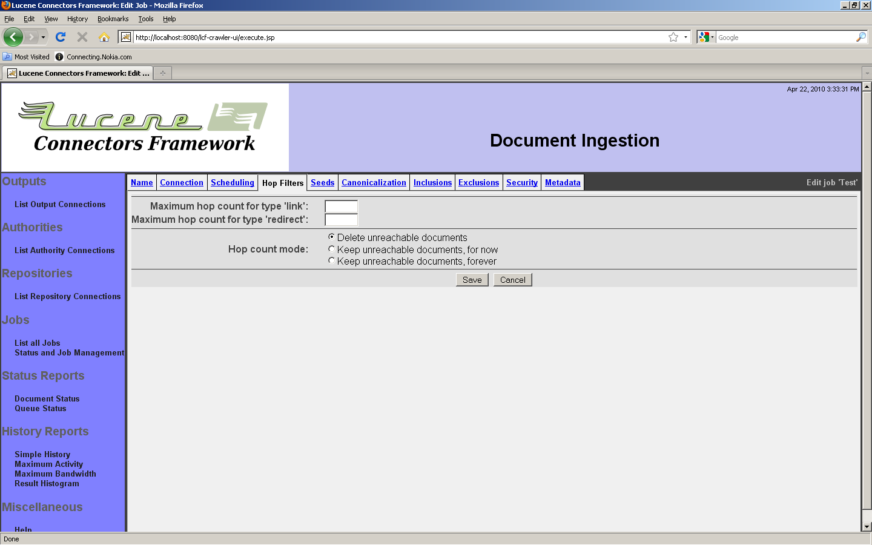Viewport: 872px width, 545px height.
Task: Click the browser Back arrow button
Action: click(13, 37)
